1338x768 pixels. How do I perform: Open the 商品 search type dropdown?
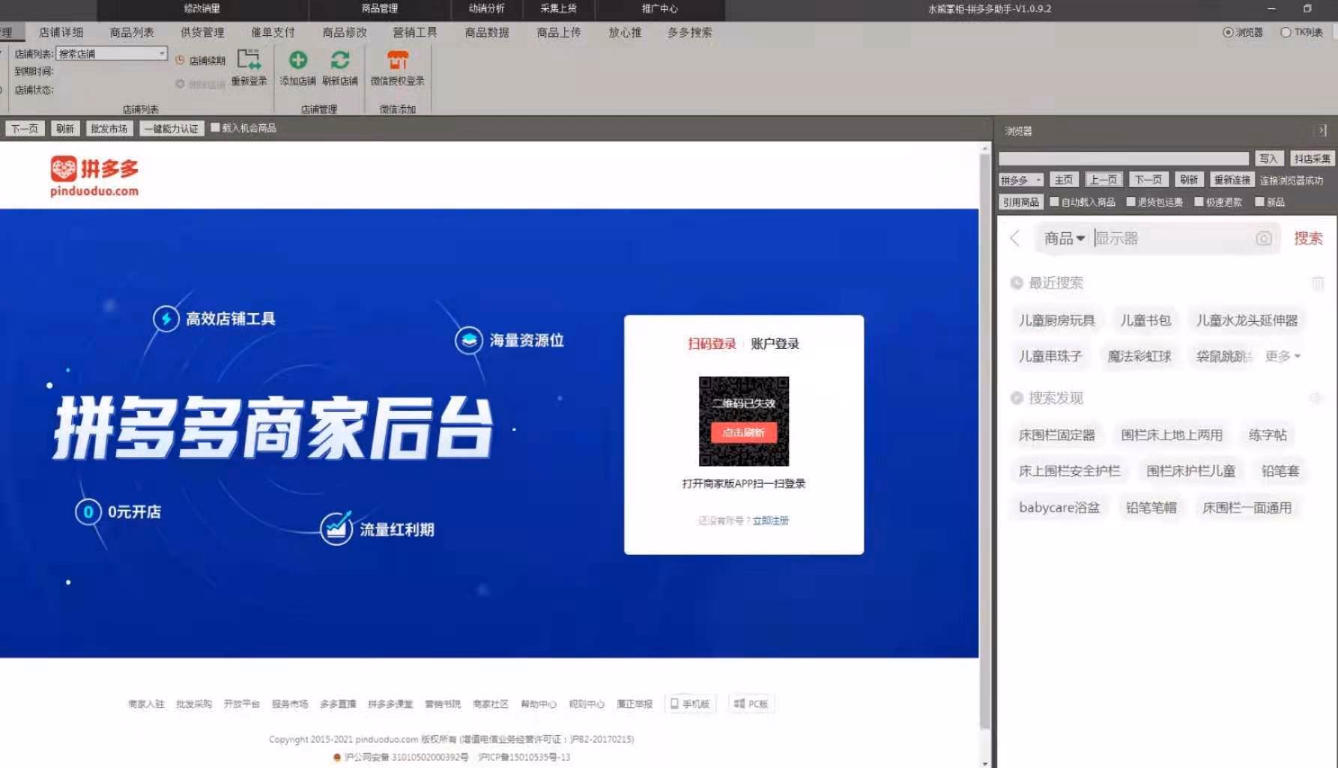point(1065,239)
